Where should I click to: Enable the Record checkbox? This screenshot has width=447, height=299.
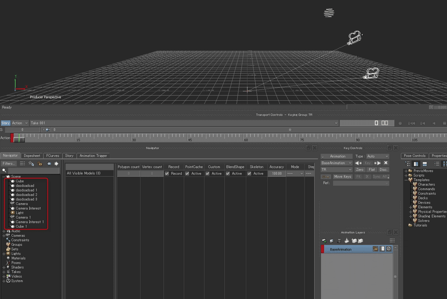click(167, 173)
